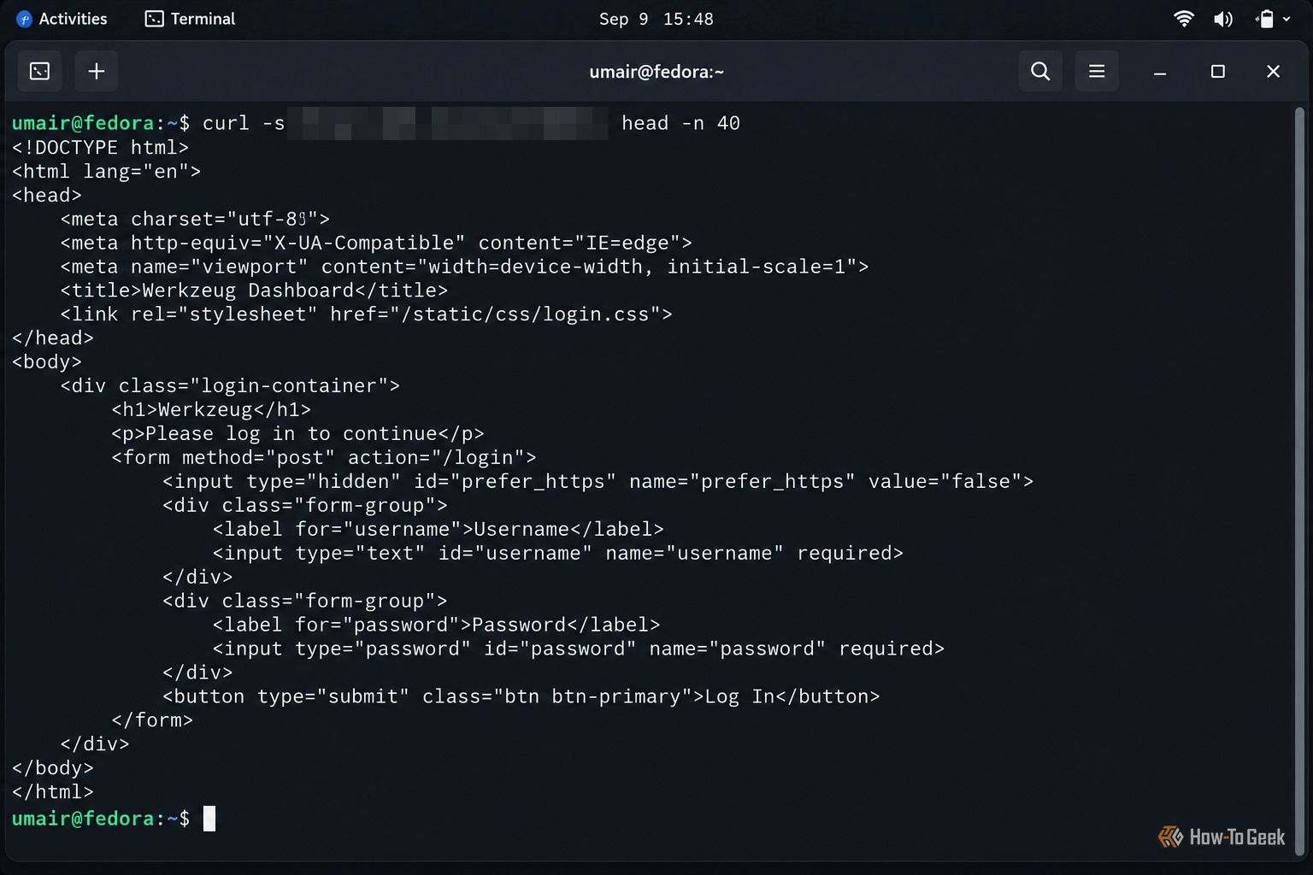The width and height of the screenshot is (1313, 875).
Task: Click the terminal cursor at the prompt
Action: [x=209, y=819]
